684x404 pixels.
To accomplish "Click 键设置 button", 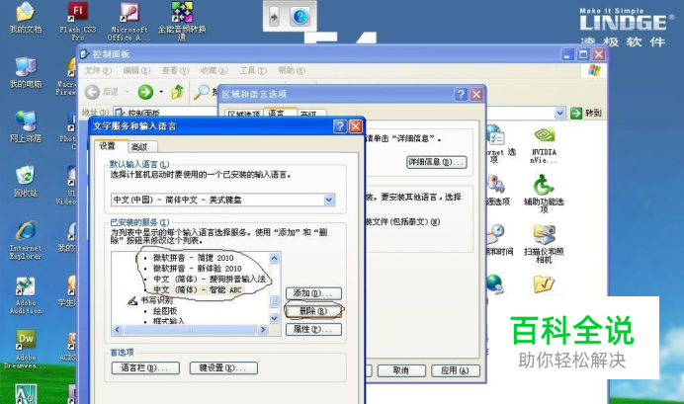I will point(223,367).
